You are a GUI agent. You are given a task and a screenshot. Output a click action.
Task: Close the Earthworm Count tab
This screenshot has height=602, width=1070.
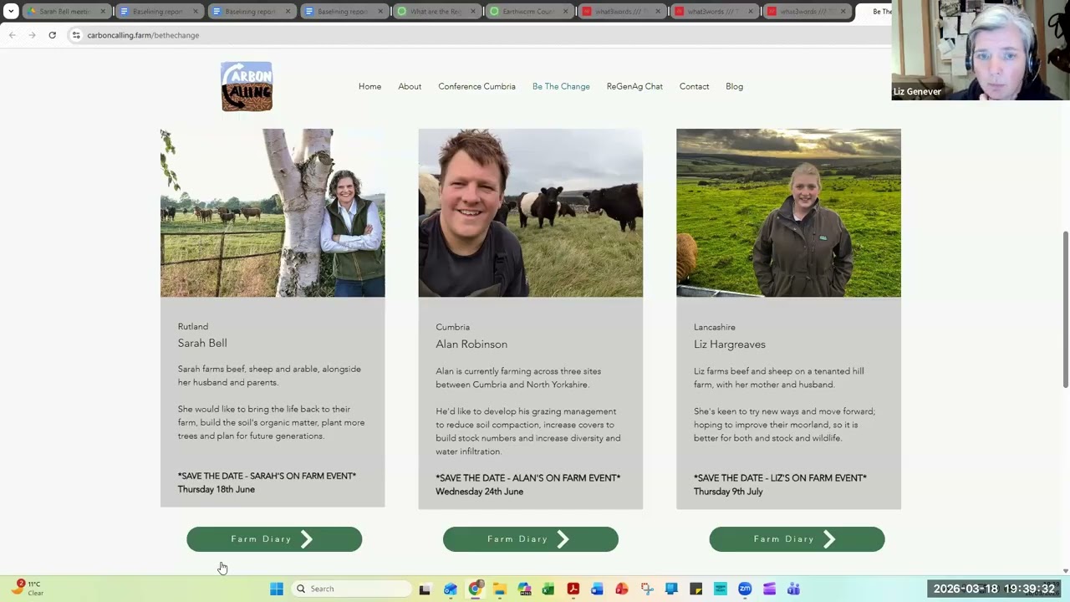[x=566, y=12]
